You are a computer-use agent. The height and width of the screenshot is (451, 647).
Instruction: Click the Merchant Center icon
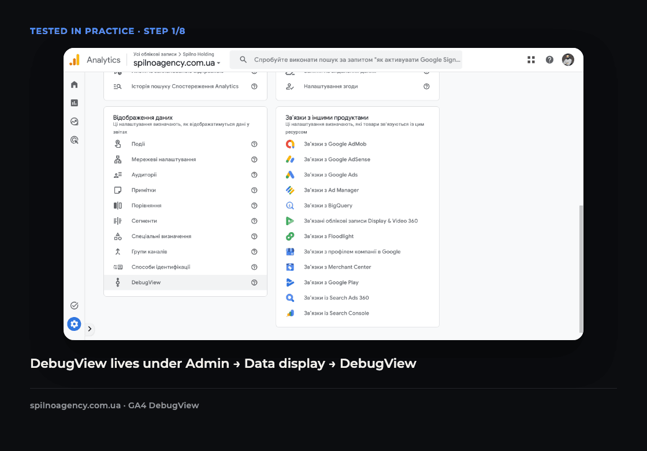pyautogui.click(x=290, y=267)
